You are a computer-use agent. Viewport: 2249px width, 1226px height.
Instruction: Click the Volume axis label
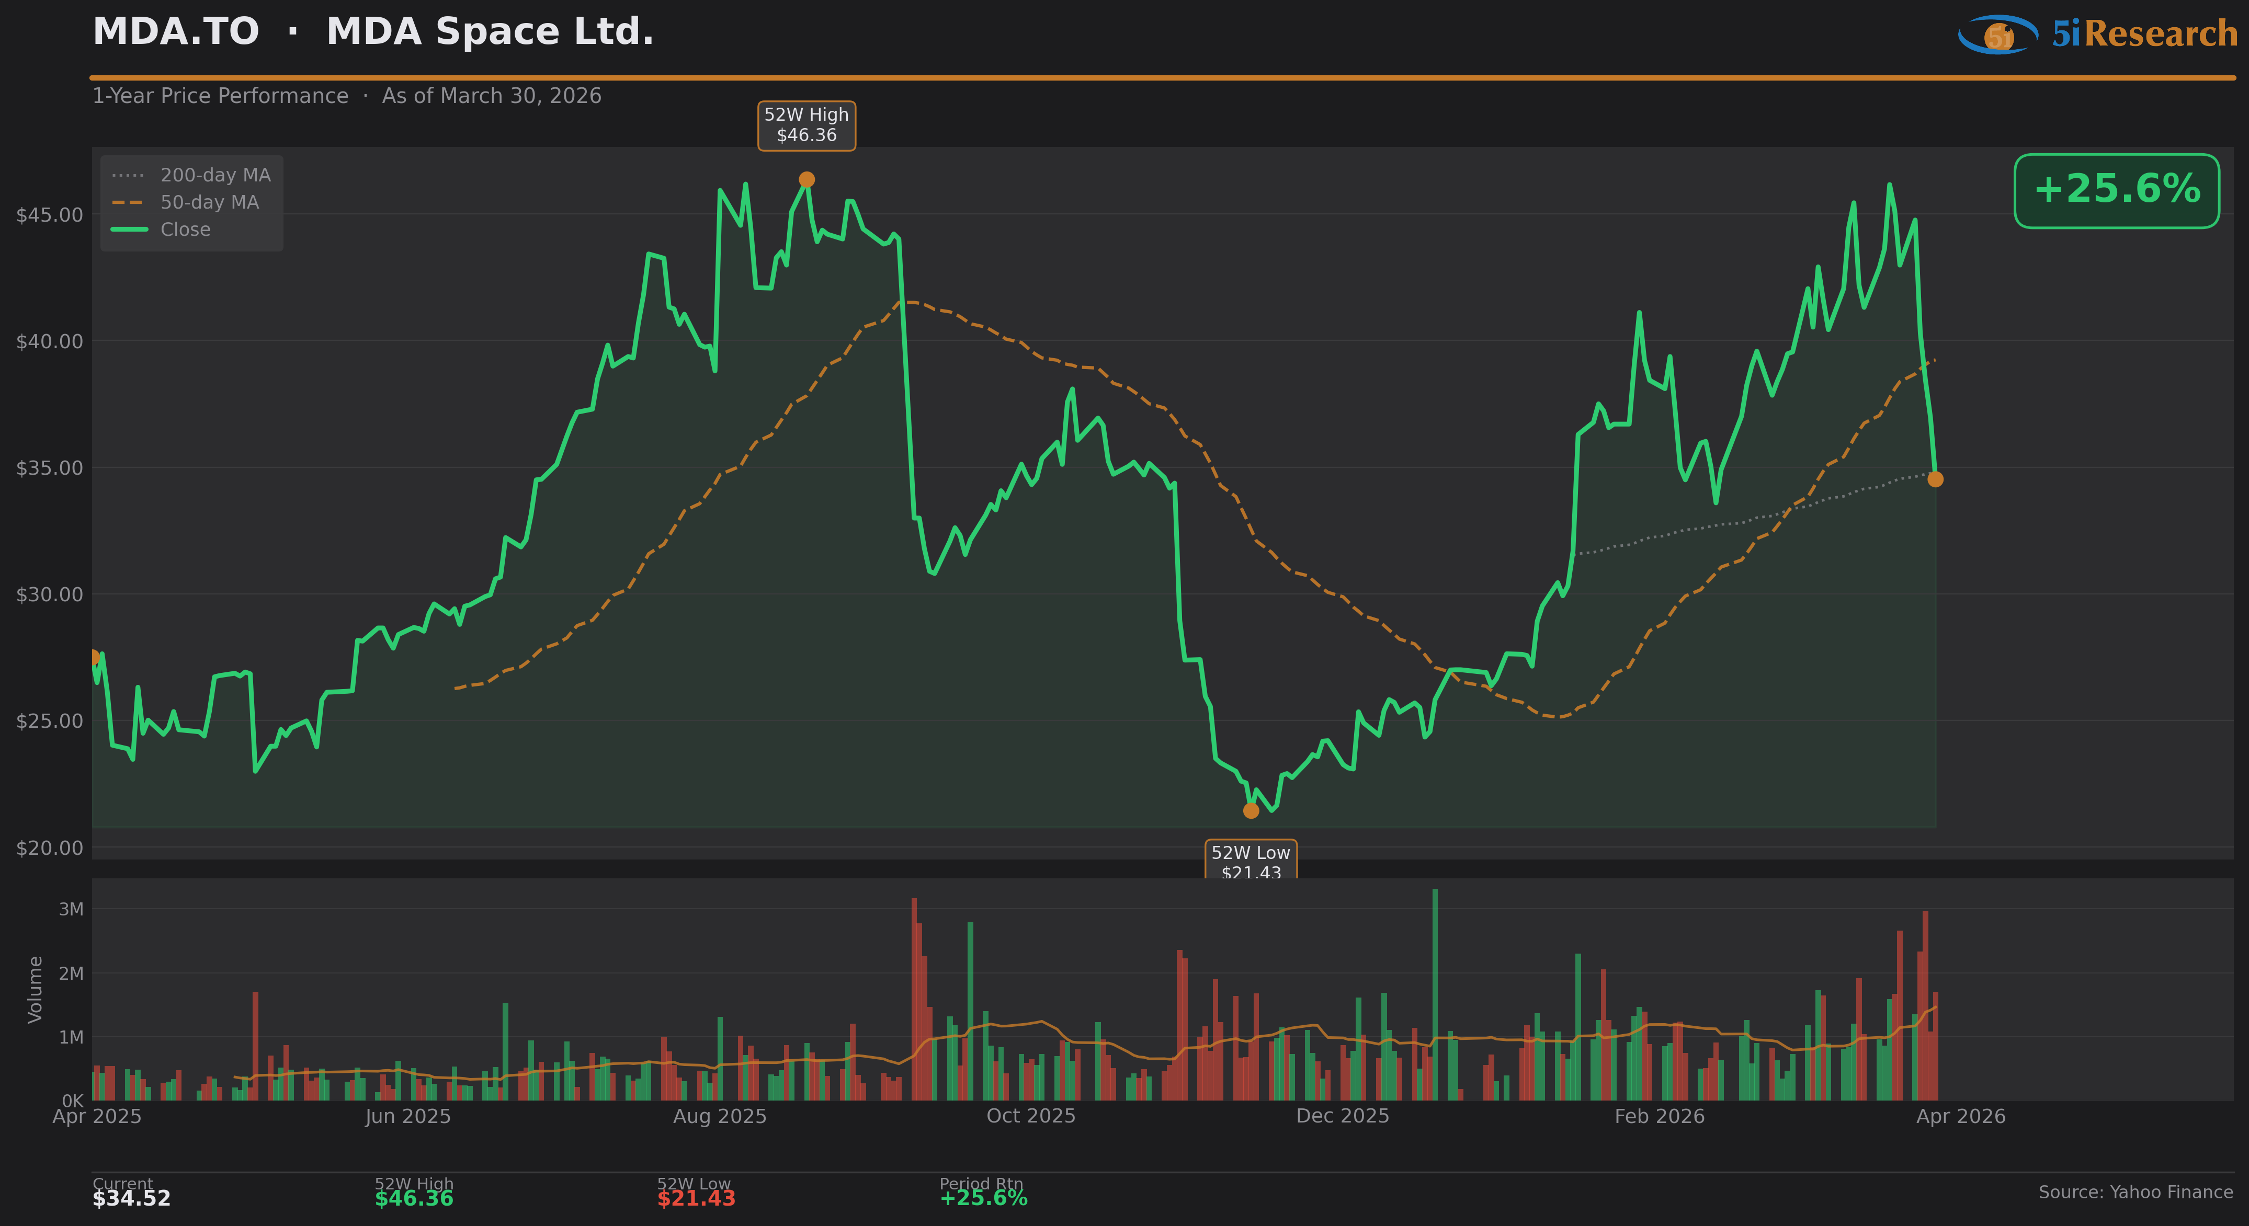35,990
